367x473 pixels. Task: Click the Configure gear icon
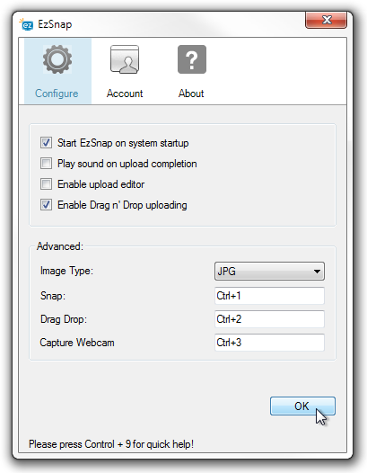(57, 59)
